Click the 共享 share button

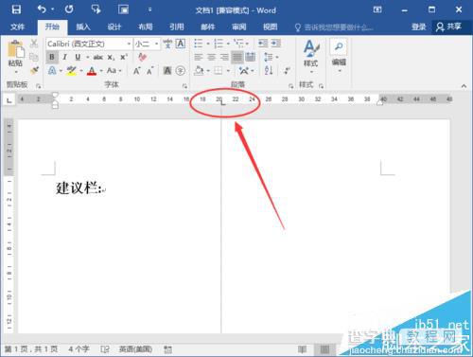tap(449, 27)
